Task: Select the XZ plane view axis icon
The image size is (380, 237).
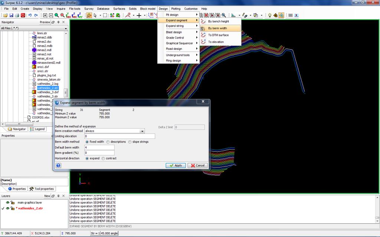Action: click(x=74, y=15)
